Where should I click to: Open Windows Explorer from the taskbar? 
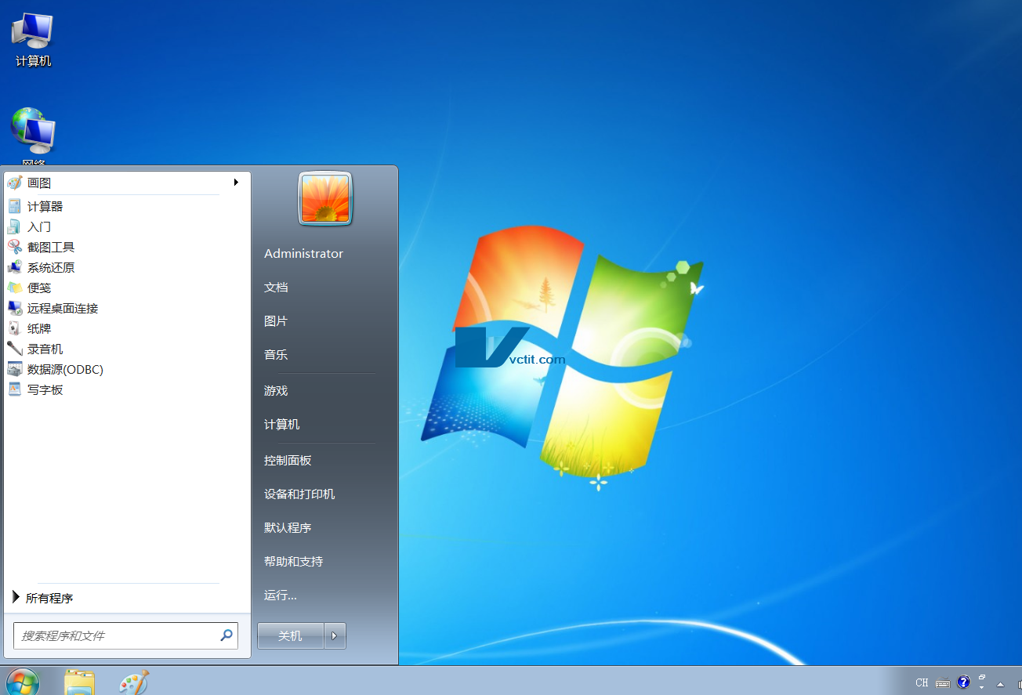(79, 682)
